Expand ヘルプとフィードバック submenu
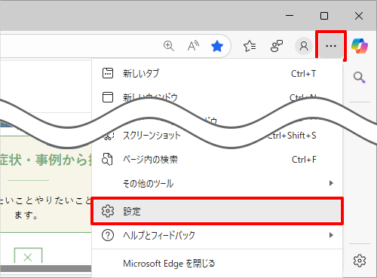Viewport: 377px width, 278px height. click(217, 235)
